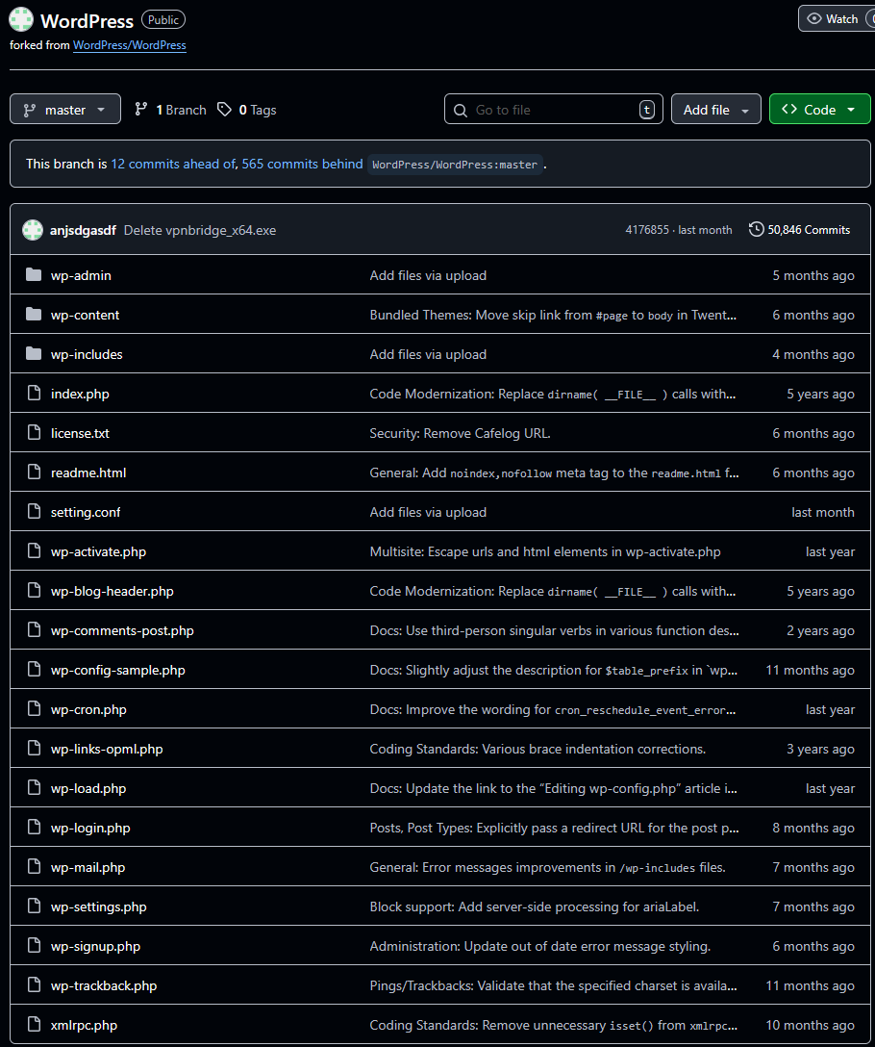Click the wp-includes folder icon
The image size is (875, 1047).
coord(34,353)
